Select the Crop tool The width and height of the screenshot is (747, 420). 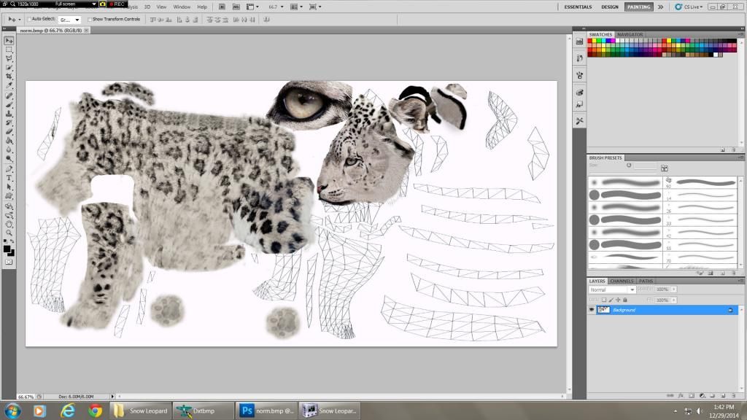click(x=9, y=77)
